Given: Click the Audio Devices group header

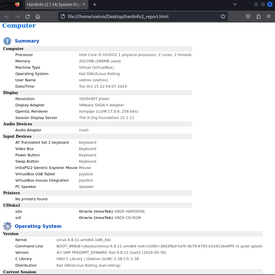Looking at the screenshot, I should (97, 124).
